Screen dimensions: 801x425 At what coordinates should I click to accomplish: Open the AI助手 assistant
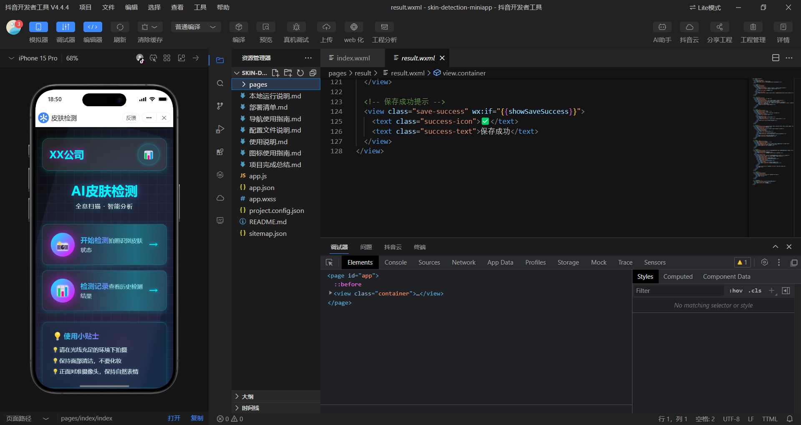point(662,27)
